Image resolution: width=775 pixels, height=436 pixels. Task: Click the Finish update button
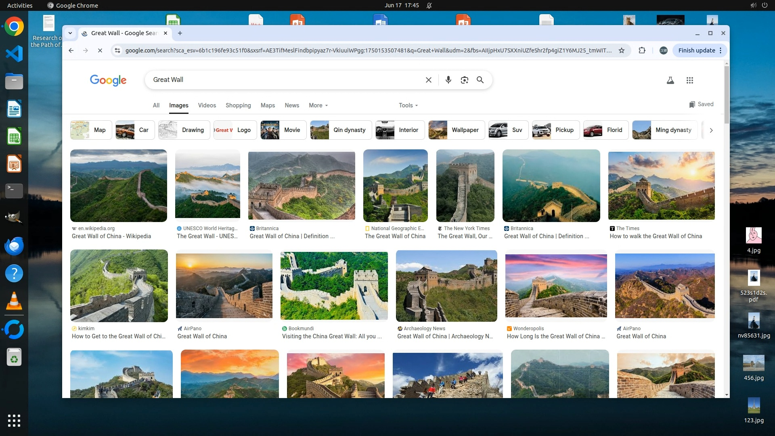(x=696, y=50)
